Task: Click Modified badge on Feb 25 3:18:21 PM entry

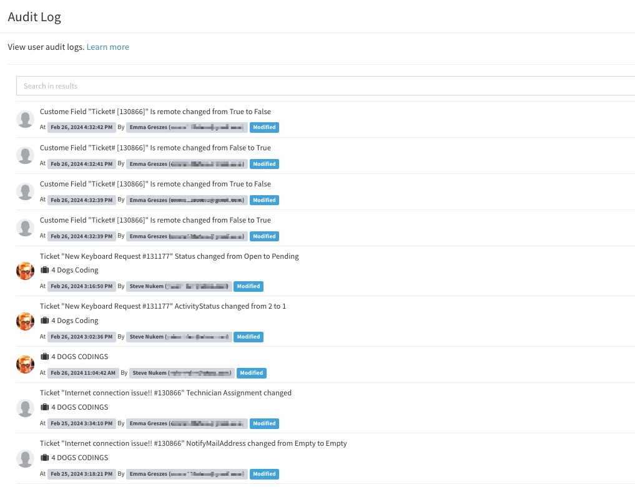Action: click(264, 474)
